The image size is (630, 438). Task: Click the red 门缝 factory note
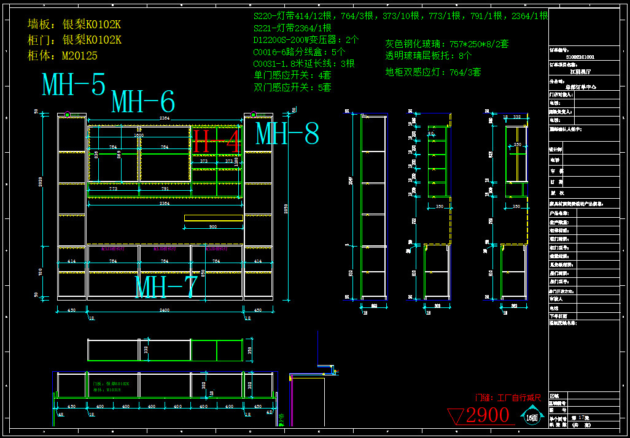(507, 398)
